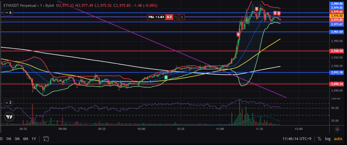Toggle auto scale mode

point(338,139)
